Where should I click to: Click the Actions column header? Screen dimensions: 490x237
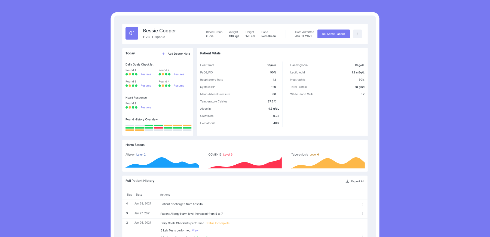pyautogui.click(x=165, y=195)
